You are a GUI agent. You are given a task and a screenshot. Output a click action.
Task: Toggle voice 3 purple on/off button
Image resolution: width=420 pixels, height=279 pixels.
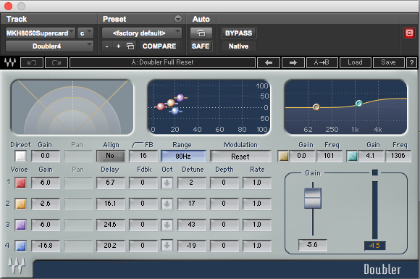[x=20, y=225]
